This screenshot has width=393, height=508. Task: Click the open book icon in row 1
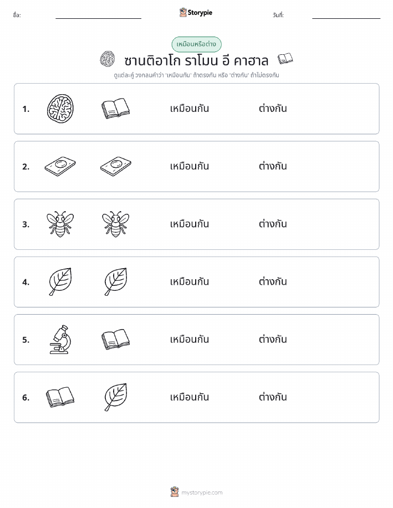(116, 109)
